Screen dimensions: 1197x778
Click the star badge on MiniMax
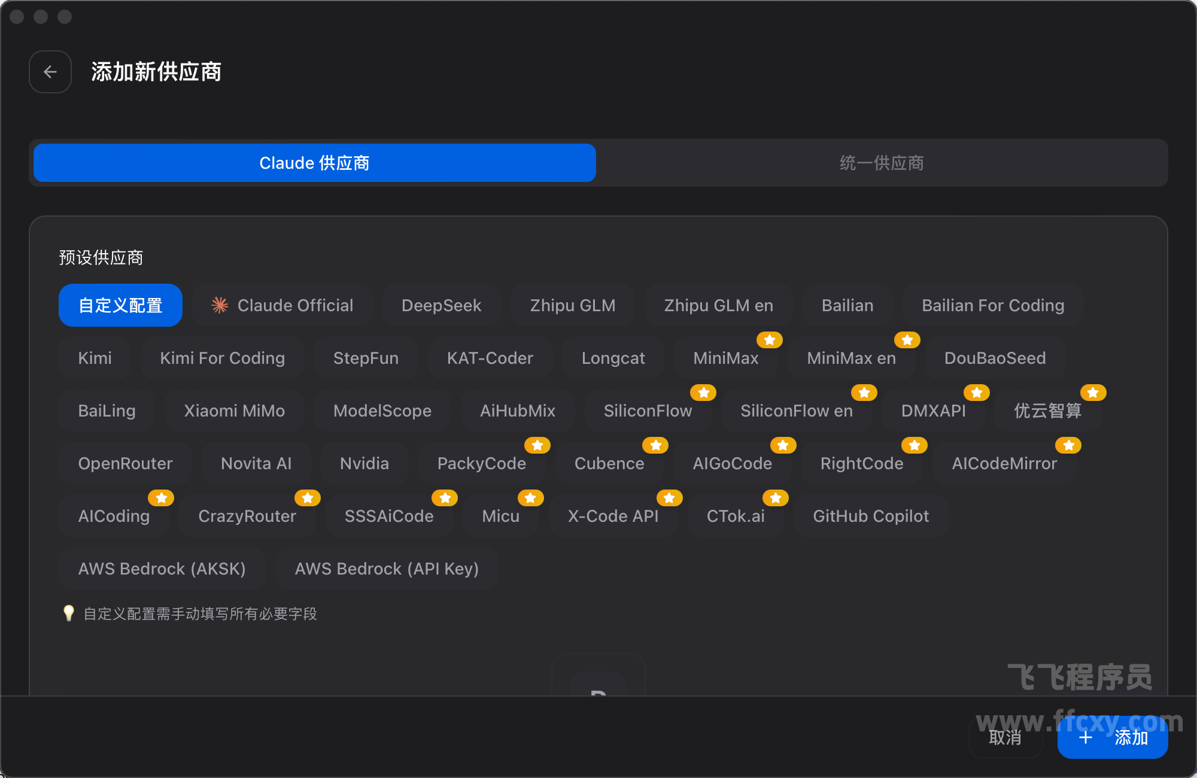(770, 340)
